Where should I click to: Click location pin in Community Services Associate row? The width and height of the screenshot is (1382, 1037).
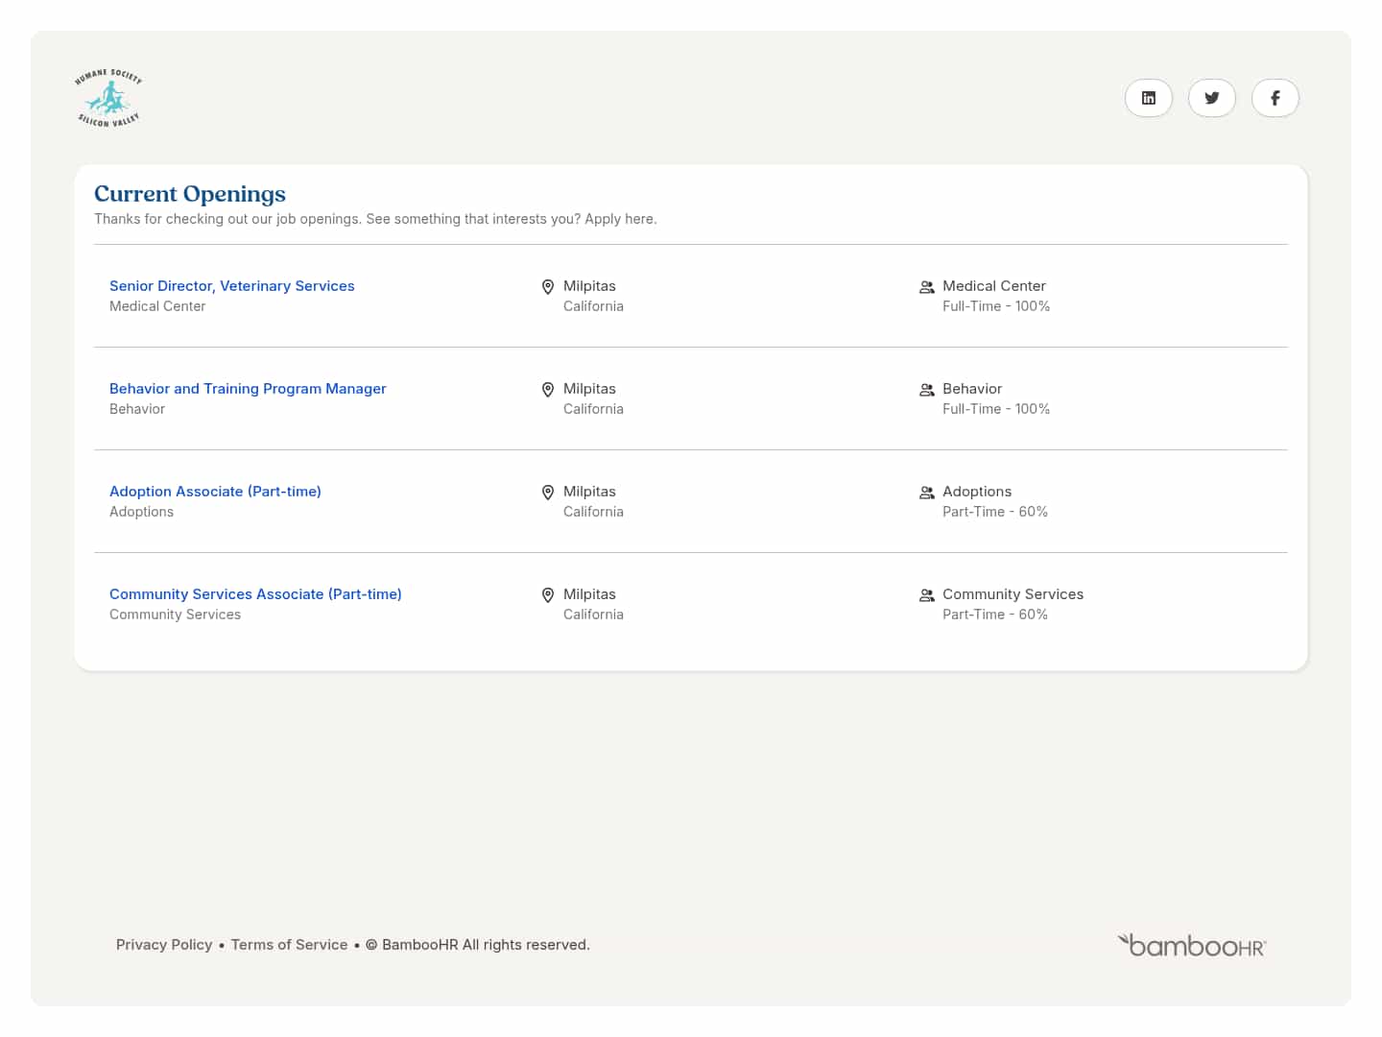[x=548, y=595]
